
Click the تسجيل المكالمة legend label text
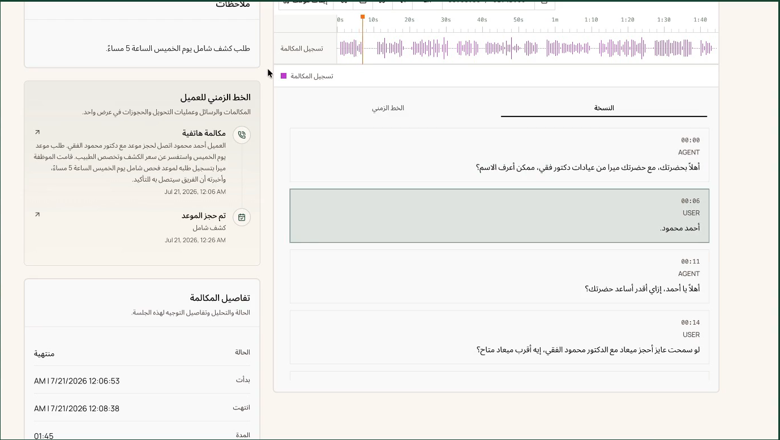coord(312,76)
